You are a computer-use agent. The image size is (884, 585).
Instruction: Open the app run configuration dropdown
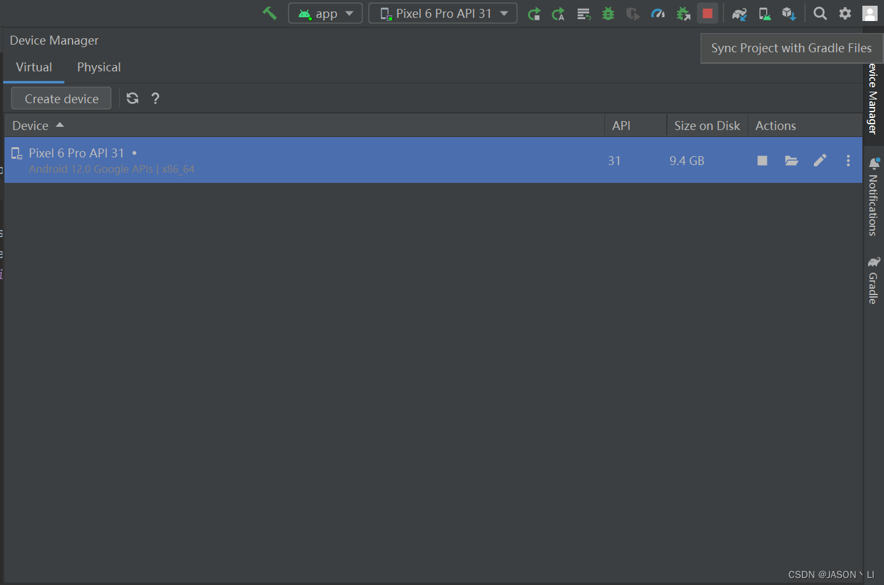click(x=325, y=13)
